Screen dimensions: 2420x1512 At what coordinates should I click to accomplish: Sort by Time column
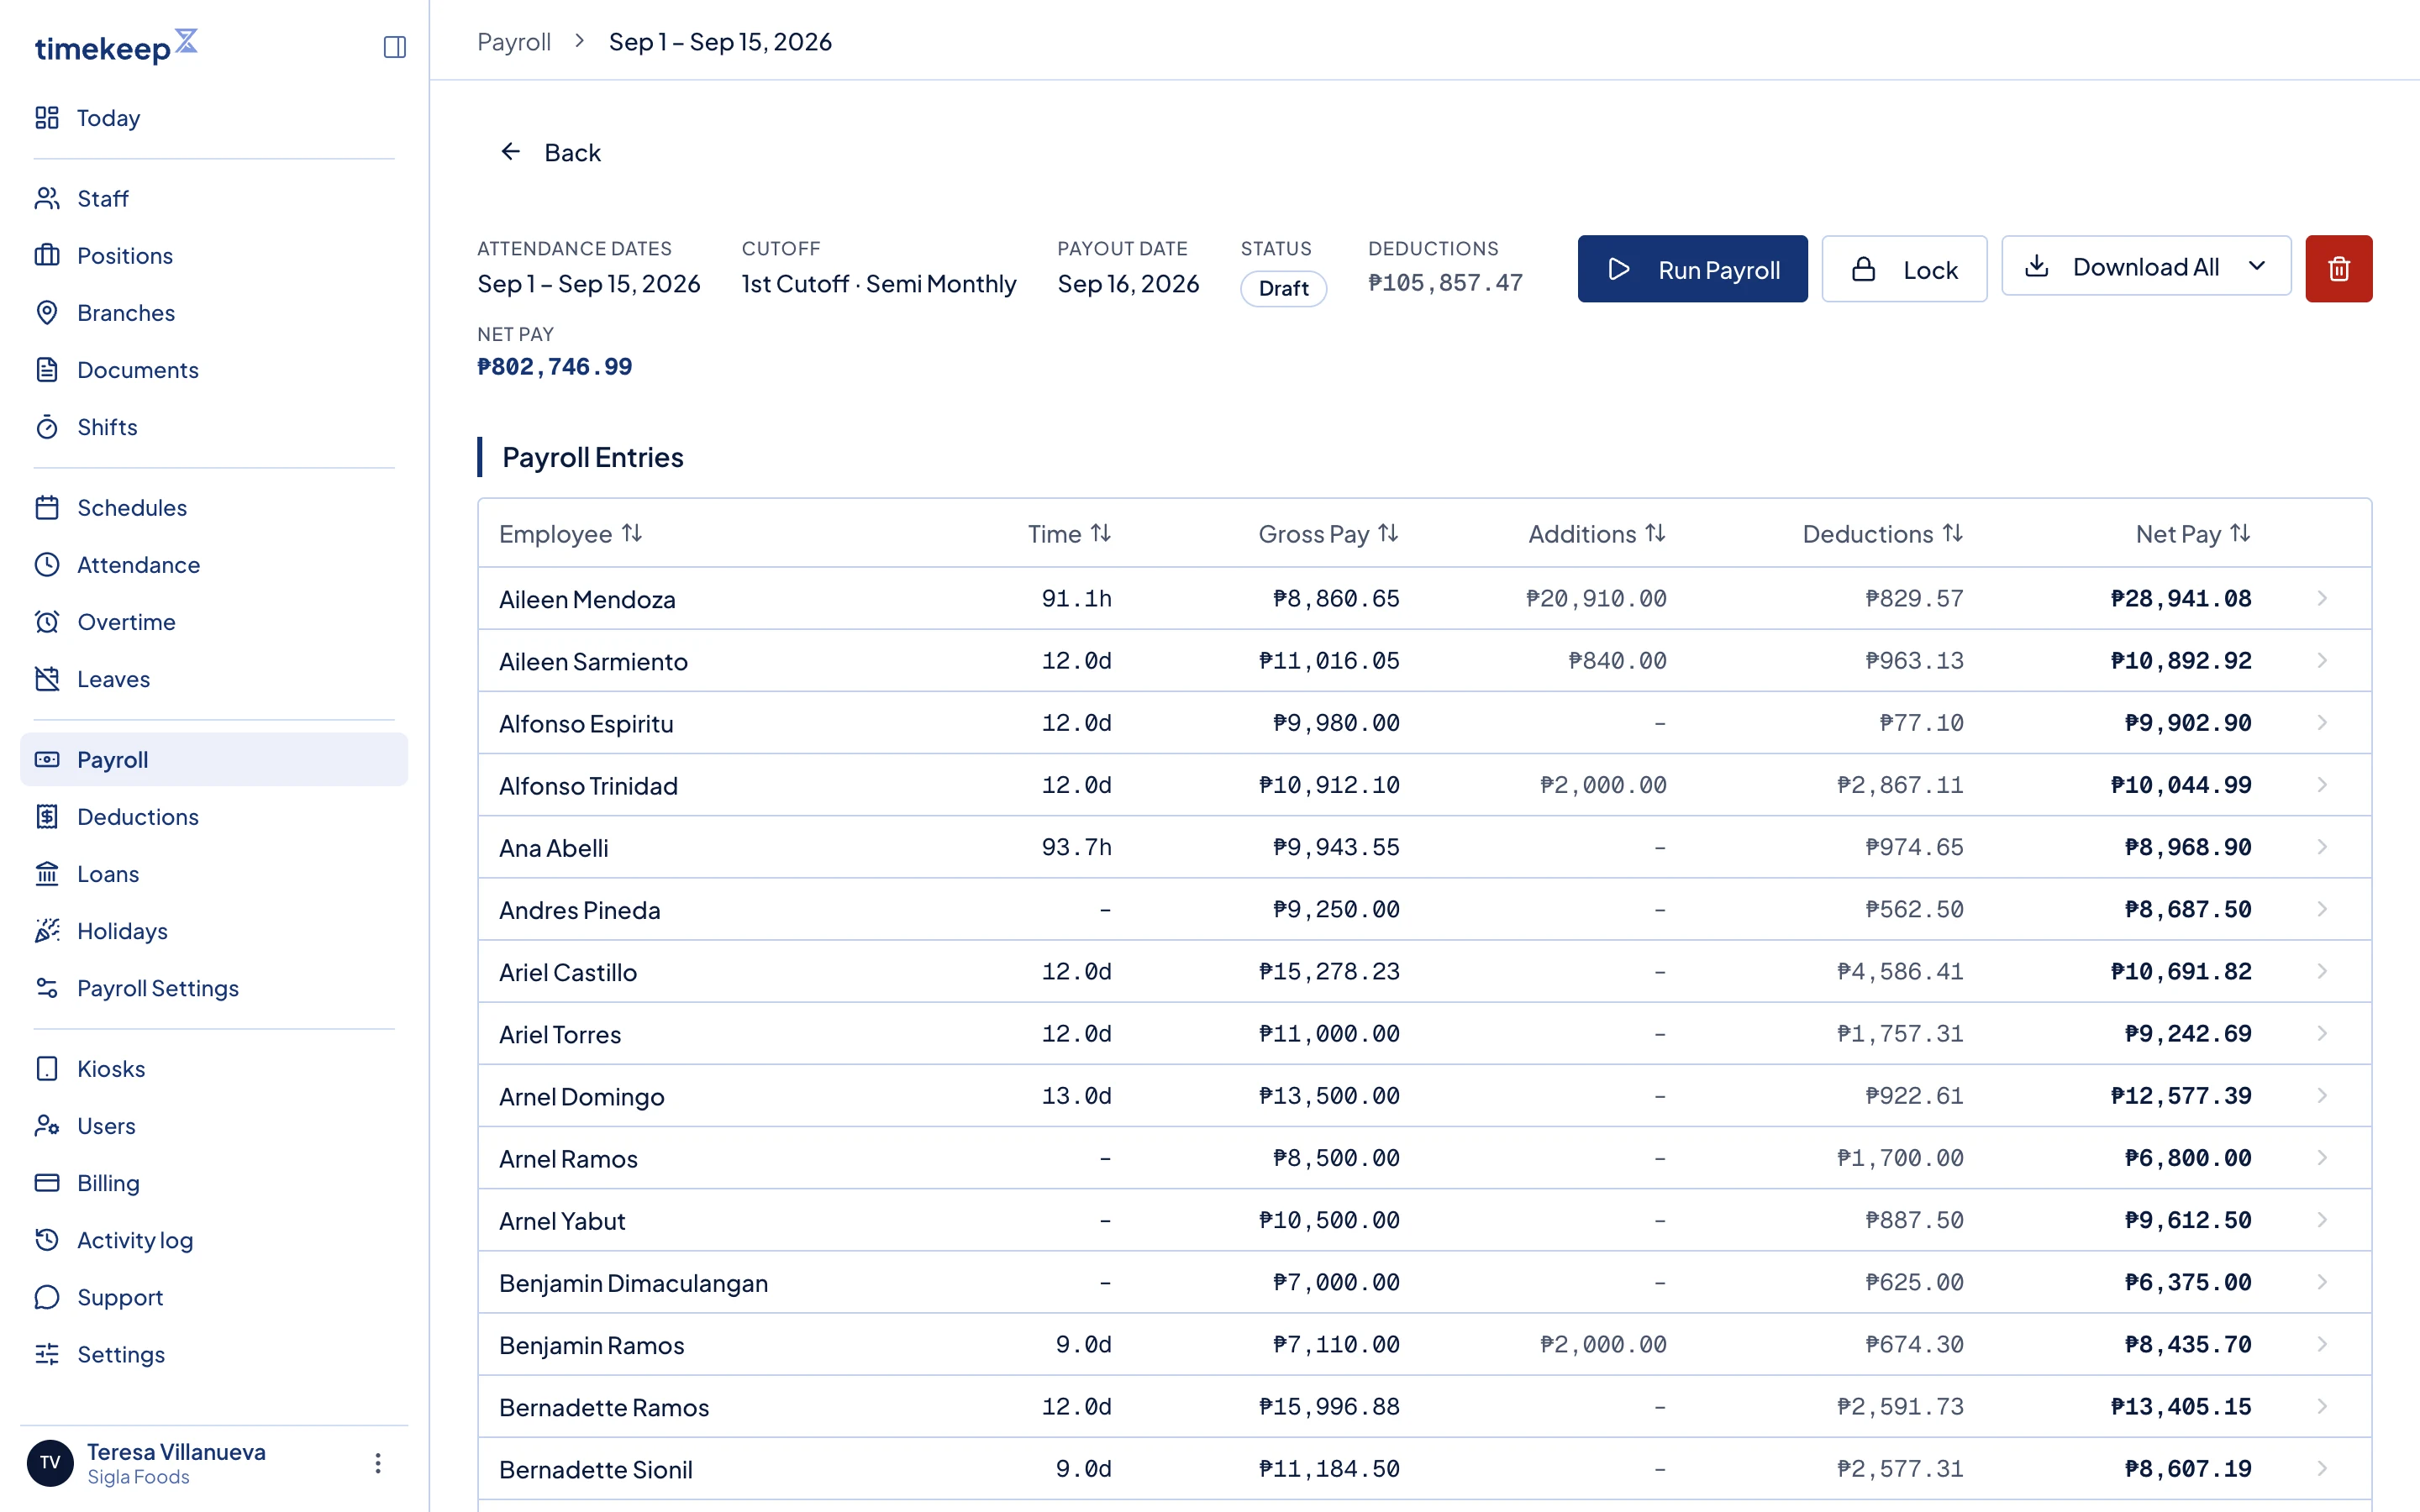1069,534
